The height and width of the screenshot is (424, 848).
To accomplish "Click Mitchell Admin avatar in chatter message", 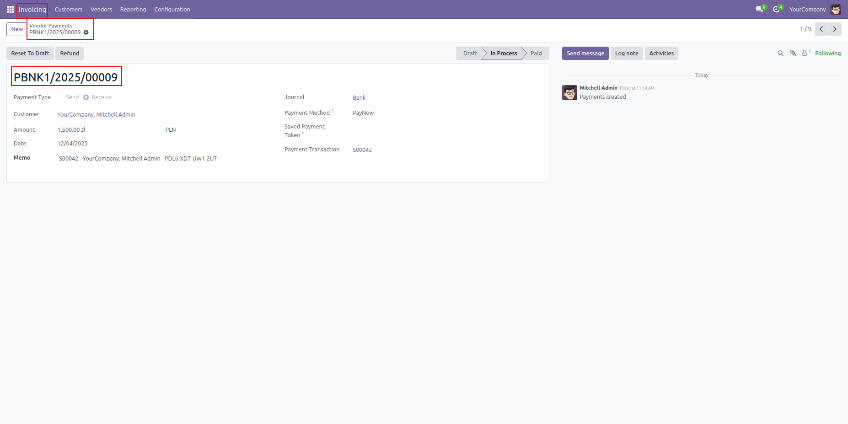I will (x=569, y=92).
